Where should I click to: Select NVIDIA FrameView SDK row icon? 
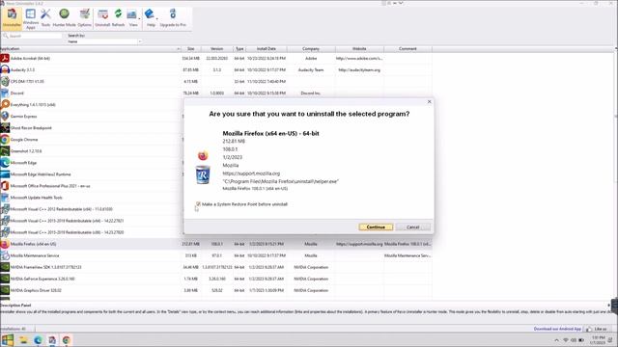[x=5, y=267]
